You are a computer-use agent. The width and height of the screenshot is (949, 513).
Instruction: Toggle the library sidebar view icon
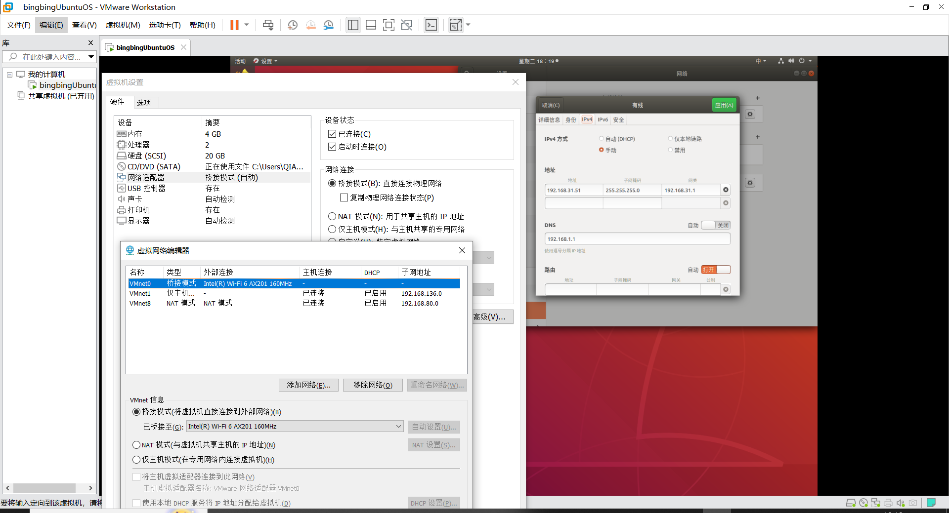[x=353, y=25]
